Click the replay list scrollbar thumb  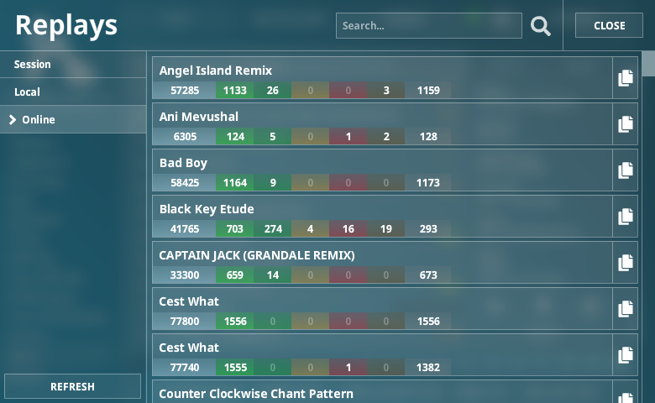[x=648, y=64]
